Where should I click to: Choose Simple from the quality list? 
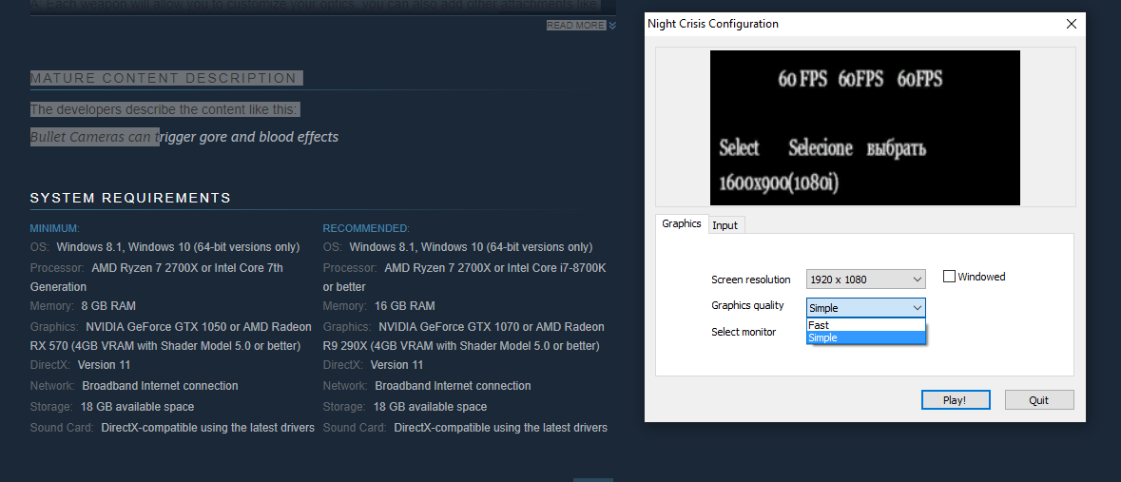(866, 337)
